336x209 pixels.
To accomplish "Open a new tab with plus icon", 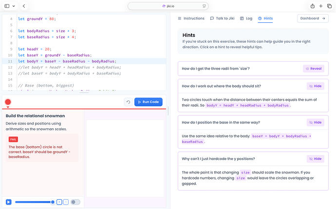I will point(321,6).
